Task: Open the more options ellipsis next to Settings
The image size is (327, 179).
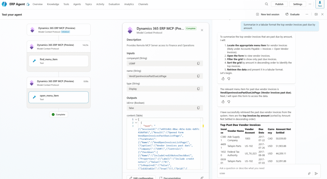Action: [x=310, y=4]
